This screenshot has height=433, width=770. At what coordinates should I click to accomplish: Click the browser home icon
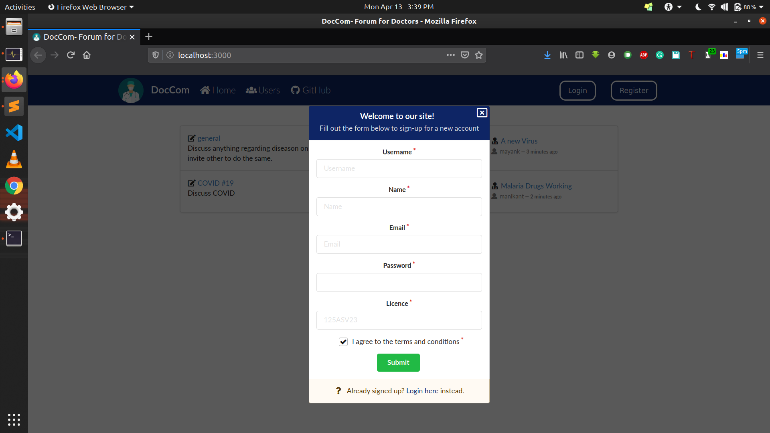pyautogui.click(x=87, y=55)
